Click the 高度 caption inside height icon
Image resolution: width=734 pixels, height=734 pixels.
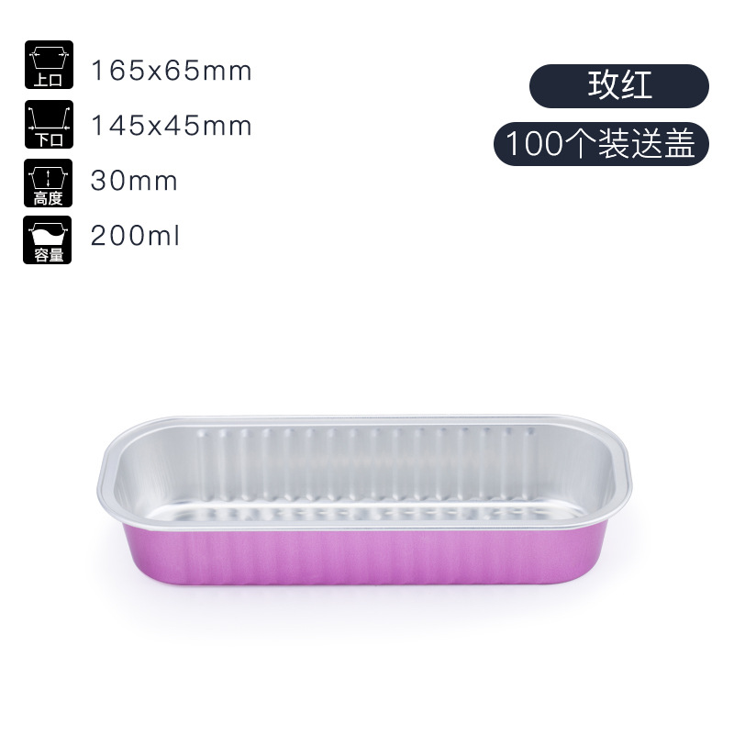click(48, 198)
